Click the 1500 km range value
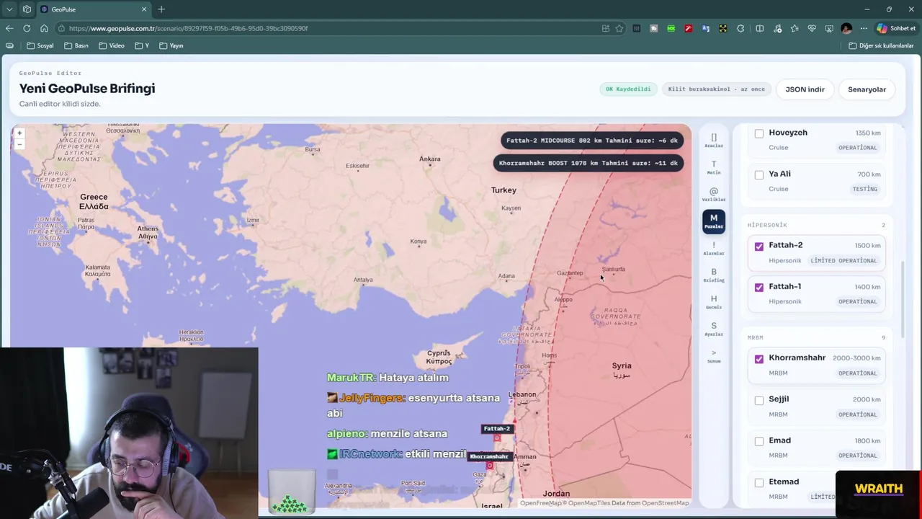Image resolution: width=922 pixels, height=519 pixels. 867,246
